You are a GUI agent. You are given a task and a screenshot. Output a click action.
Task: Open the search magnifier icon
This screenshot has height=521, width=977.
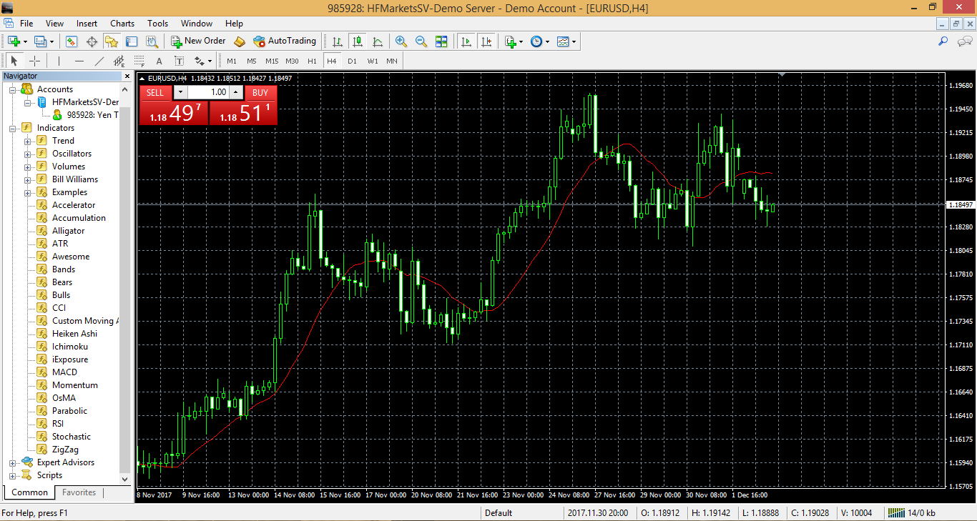[x=943, y=41]
